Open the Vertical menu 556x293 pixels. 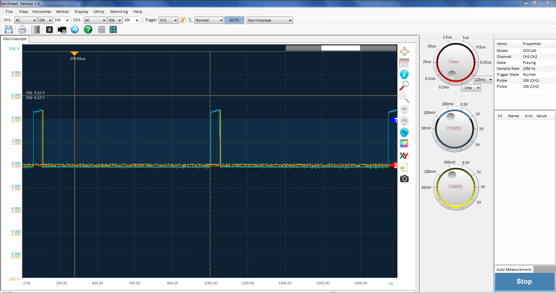[62, 12]
